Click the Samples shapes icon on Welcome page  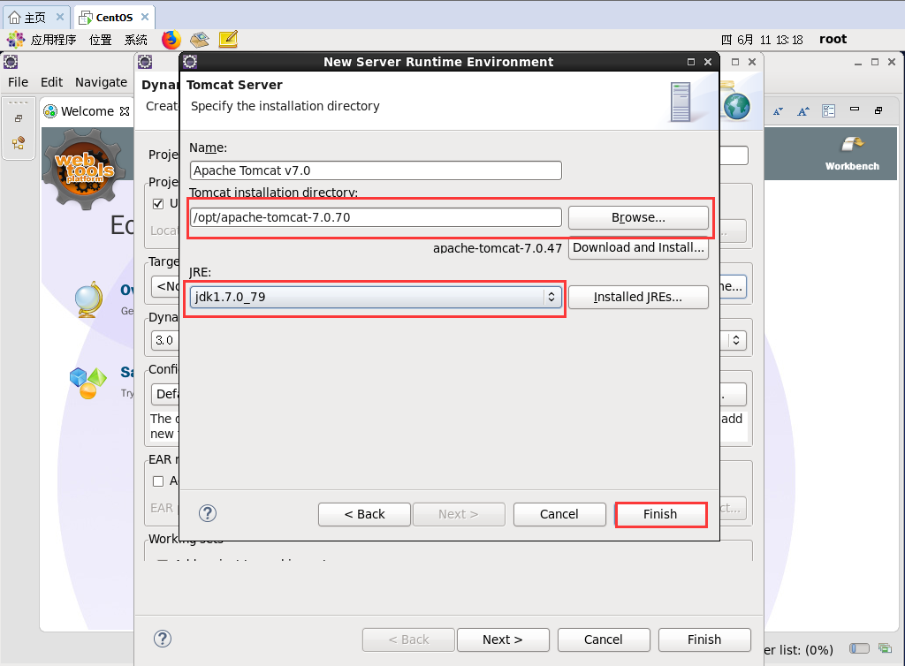pyautogui.click(x=88, y=382)
